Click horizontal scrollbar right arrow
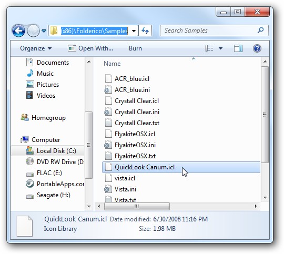This screenshot has width=284, height=254. [256, 206]
